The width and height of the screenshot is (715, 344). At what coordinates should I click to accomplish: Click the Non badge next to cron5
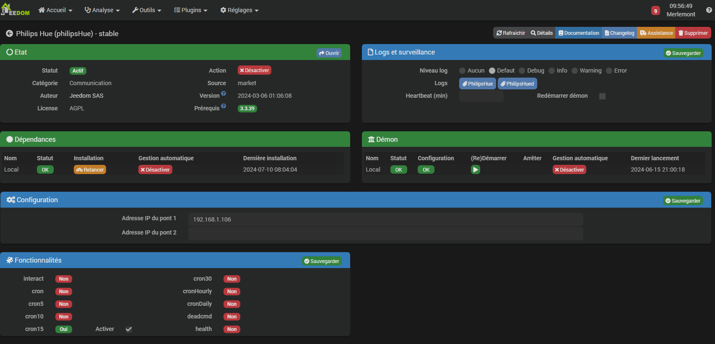64,304
